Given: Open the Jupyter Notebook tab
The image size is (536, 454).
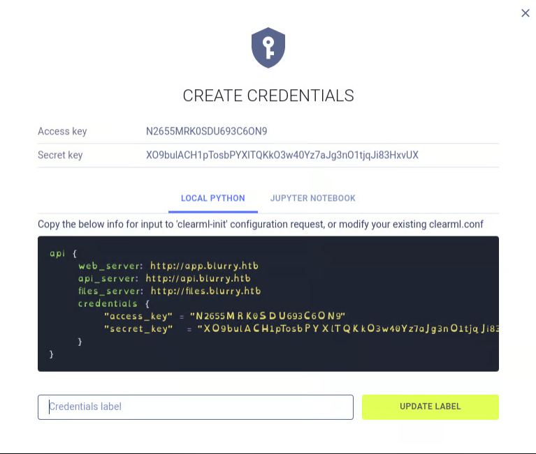Looking at the screenshot, I should [x=313, y=198].
